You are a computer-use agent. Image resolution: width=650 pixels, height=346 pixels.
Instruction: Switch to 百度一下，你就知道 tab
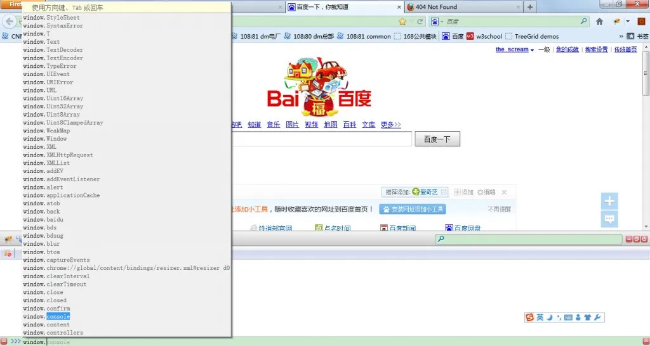tap(345, 7)
